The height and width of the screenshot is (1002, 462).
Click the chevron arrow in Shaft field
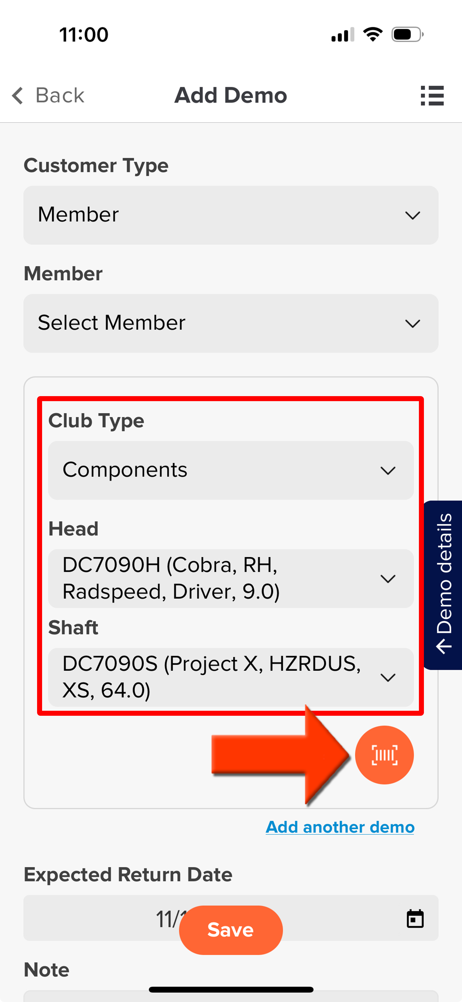coord(388,677)
